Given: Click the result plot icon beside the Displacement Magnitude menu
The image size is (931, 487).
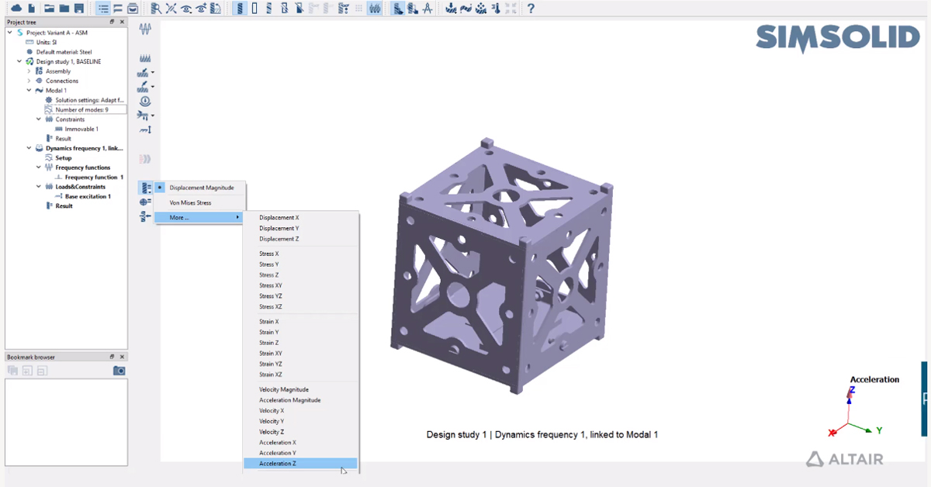Looking at the screenshot, I should pyautogui.click(x=145, y=188).
